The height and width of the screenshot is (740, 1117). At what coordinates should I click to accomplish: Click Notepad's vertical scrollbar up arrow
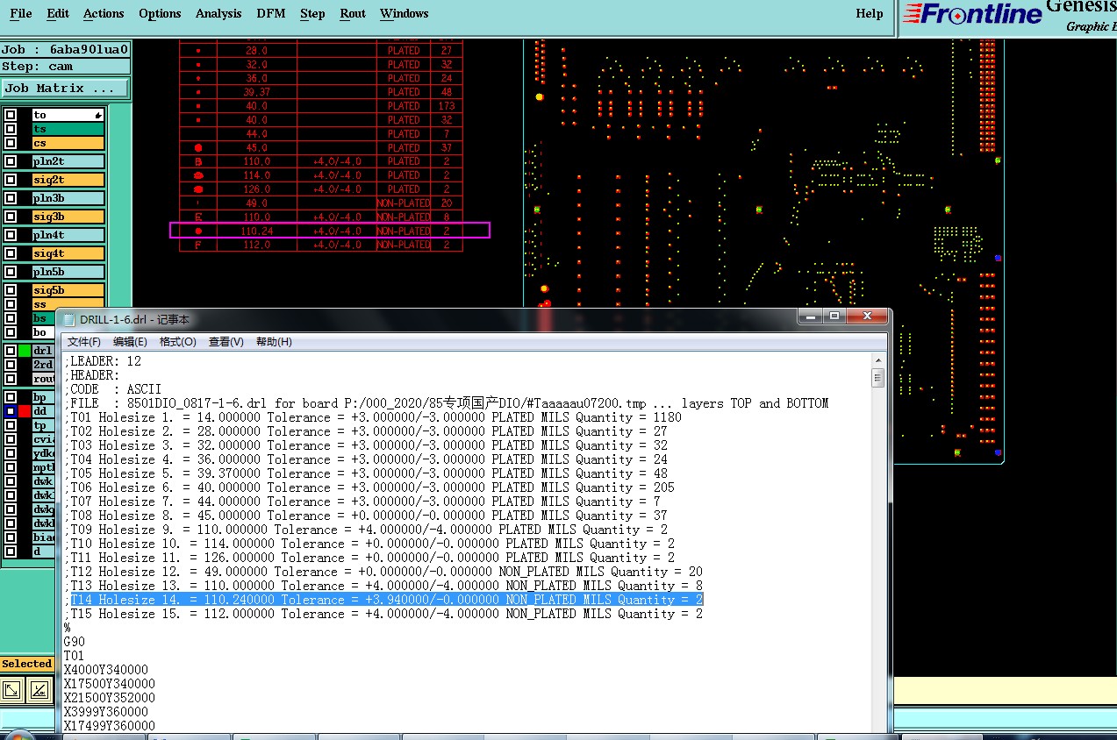878,360
